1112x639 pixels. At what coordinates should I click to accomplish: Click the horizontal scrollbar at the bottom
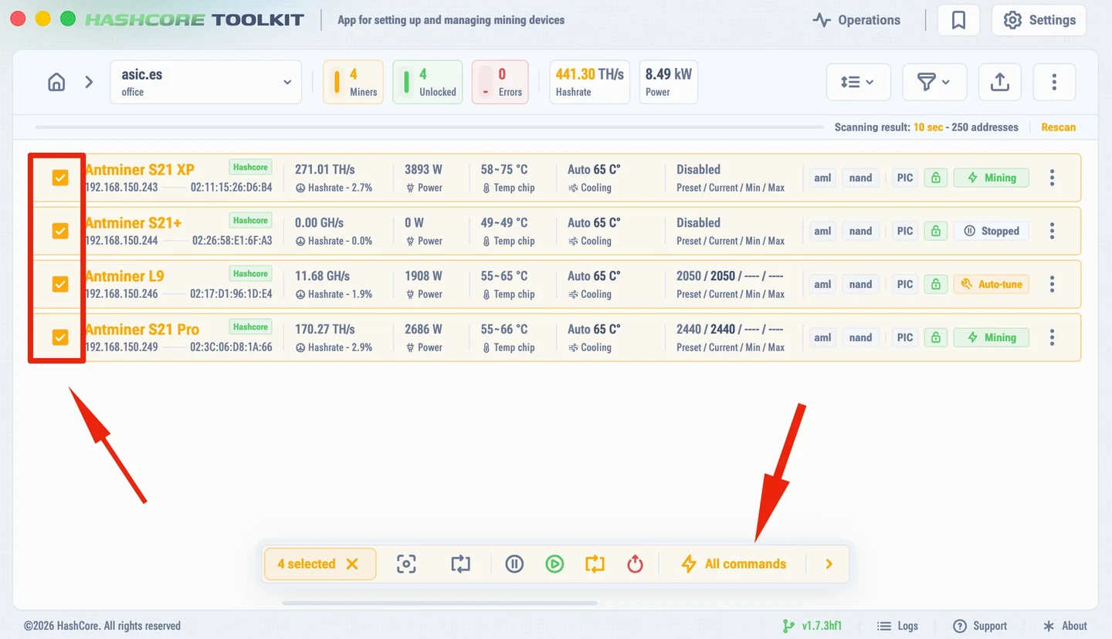click(x=440, y=603)
